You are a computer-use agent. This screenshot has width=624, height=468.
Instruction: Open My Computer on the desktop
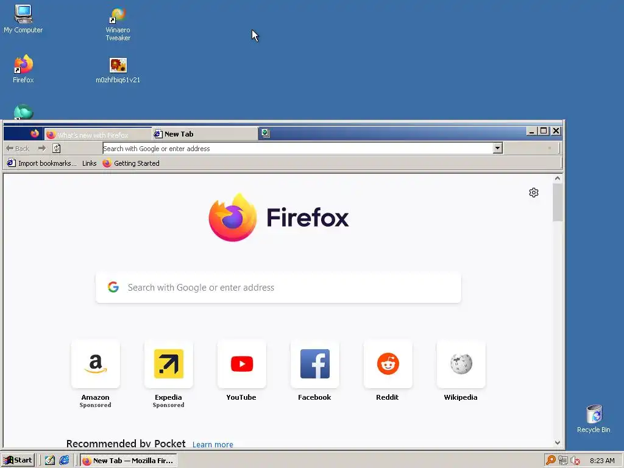tap(23, 19)
